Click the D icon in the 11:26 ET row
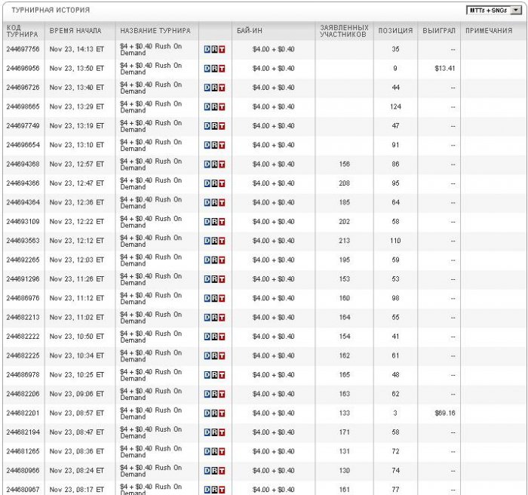This screenshot has height=495, width=528. click(x=207, y=279)
